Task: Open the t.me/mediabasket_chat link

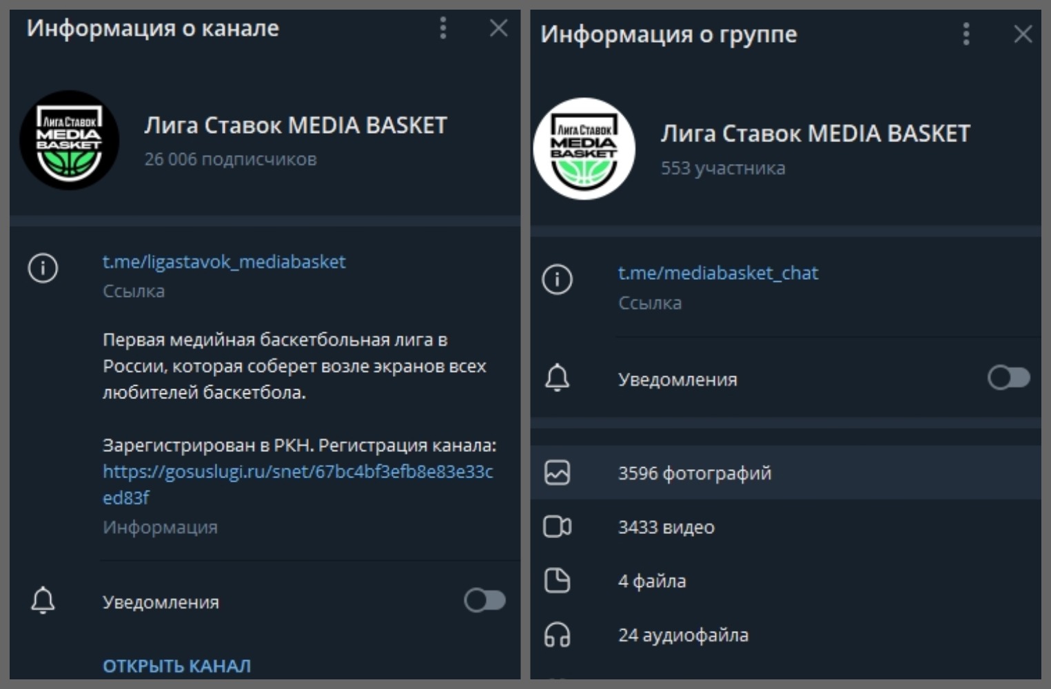Action: point(718,273)
